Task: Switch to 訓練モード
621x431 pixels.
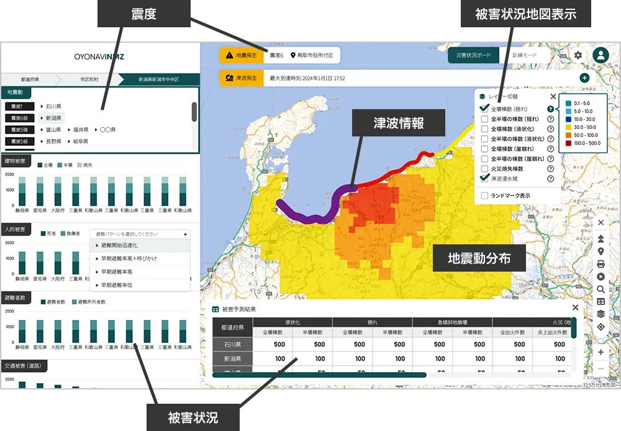Action: click(x=524, y=55)
